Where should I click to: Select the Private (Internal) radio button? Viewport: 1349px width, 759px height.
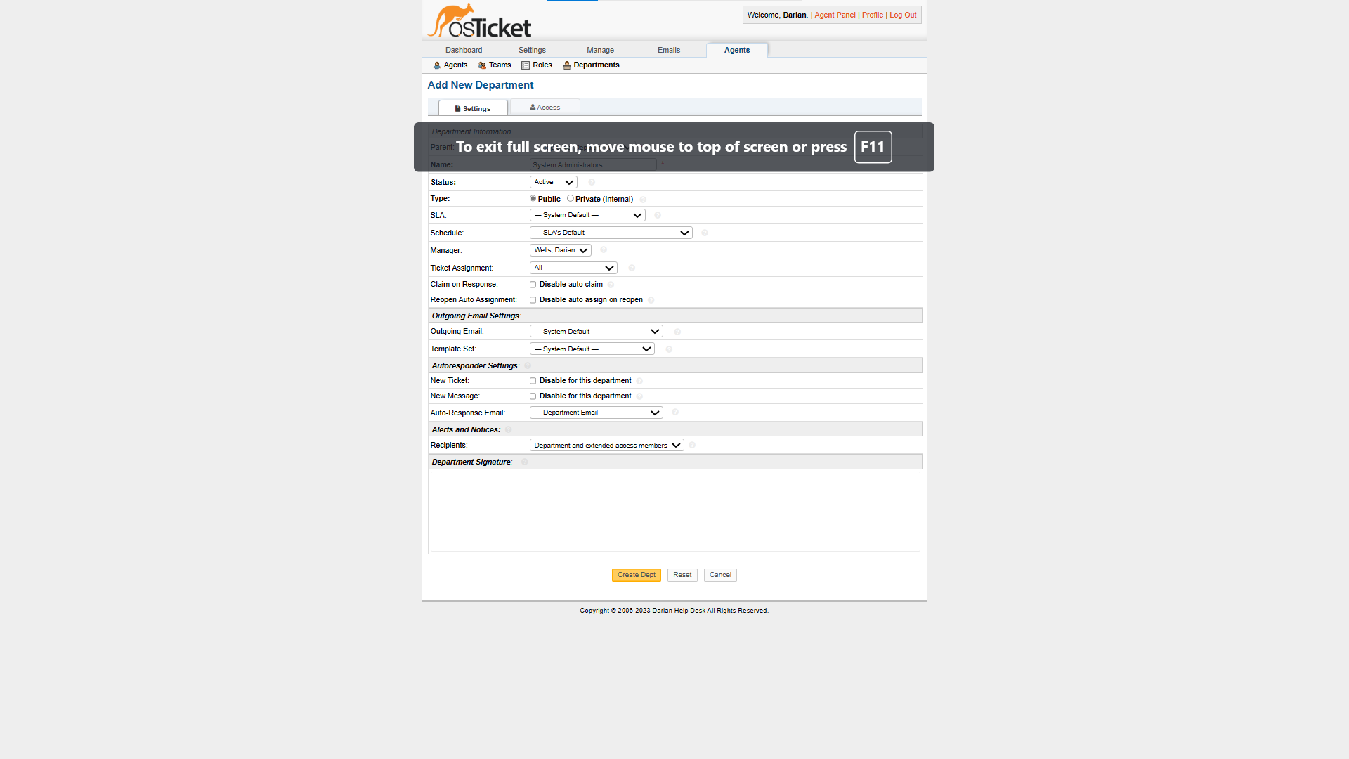(571, 198)
